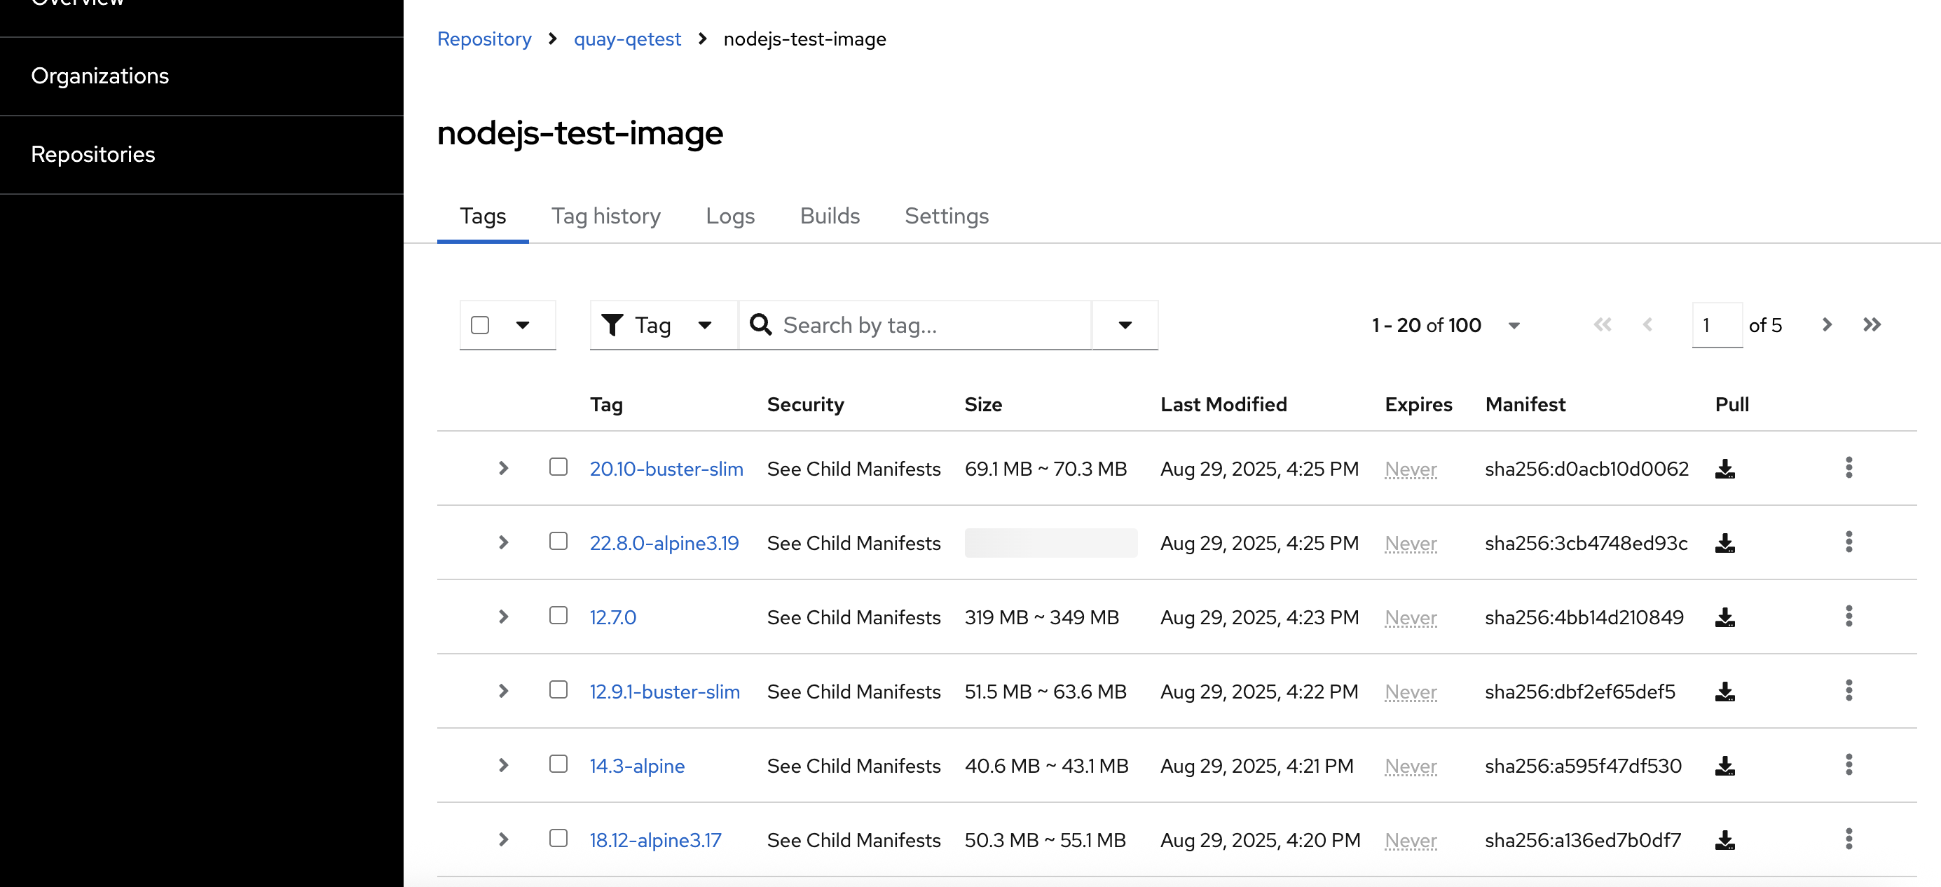Open Organizations in the sidebar

tap(100, 76)
